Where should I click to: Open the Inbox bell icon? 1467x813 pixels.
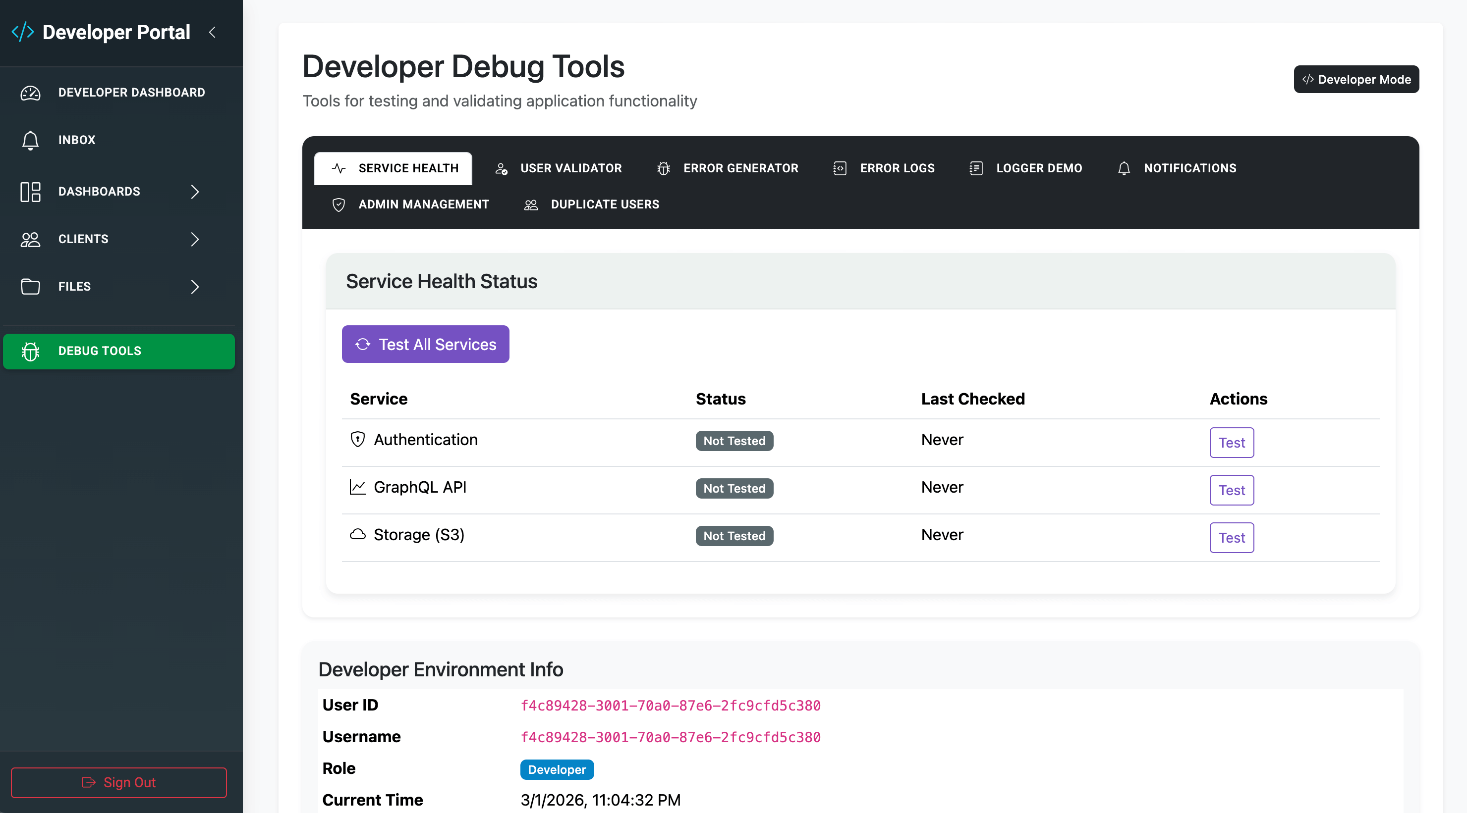30,140
